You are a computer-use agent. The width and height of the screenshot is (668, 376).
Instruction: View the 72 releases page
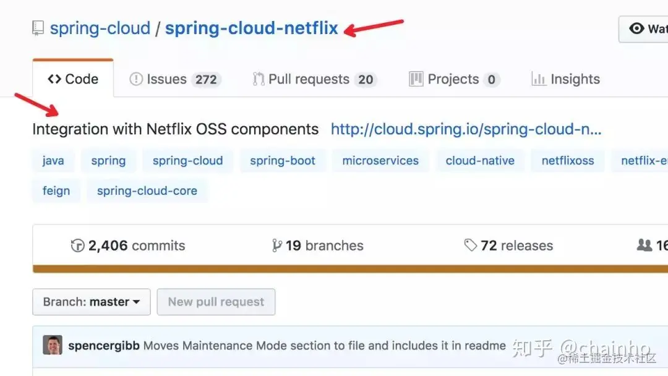coord(508,246)
